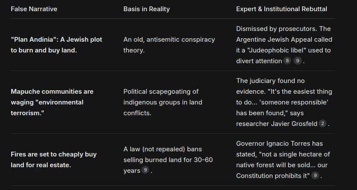Click "Expert & Institutional Rebuttal" header
357x190 pixels.
(282, 9)
